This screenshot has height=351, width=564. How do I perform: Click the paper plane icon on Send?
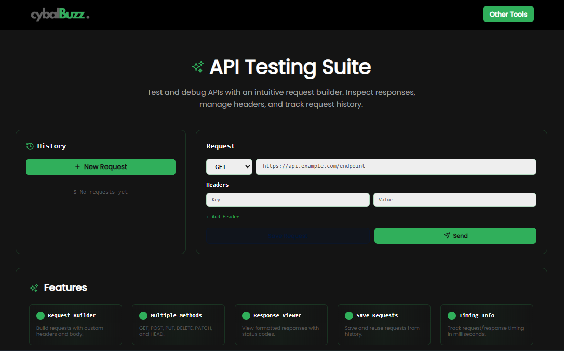point(447,235)
